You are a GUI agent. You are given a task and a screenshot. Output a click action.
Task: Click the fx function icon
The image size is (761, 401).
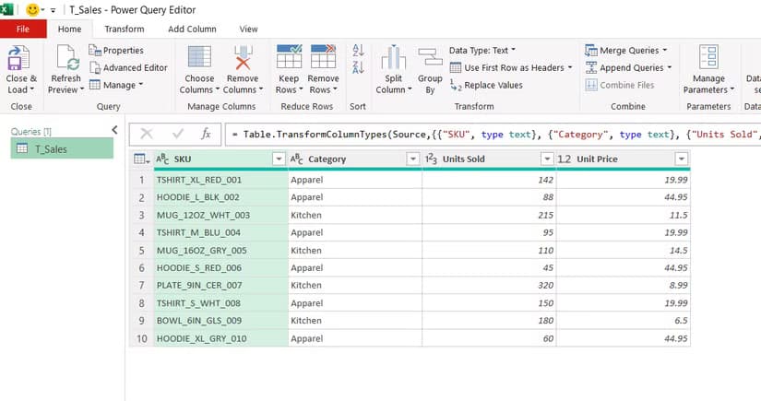pos(206,134)
